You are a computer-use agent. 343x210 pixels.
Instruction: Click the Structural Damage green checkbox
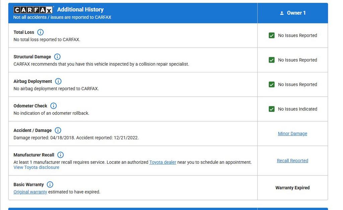coord(272,60)
